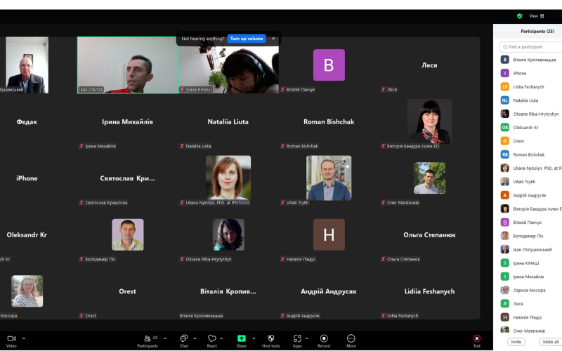Expand the React options caret

(x=221, y=338)
